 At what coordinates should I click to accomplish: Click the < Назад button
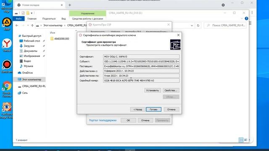tap(137, 109)
